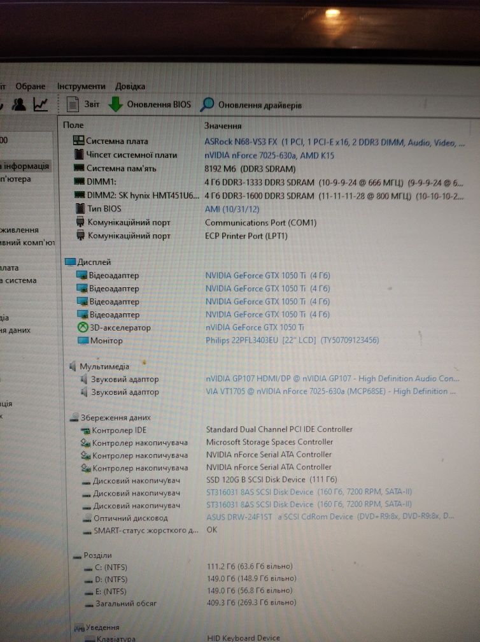Screen dimensions: 480x642
Task: Click the user profile toolbar icon
Action: [x=18, y=104]
